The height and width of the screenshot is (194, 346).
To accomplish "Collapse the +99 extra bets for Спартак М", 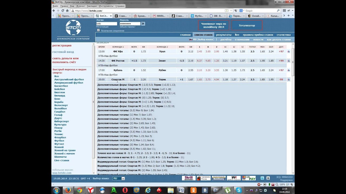I will click(x=281, y=79).
